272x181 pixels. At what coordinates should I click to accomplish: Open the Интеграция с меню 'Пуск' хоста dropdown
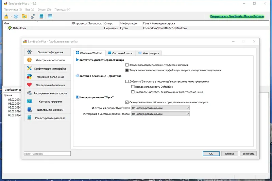point(160,108)
